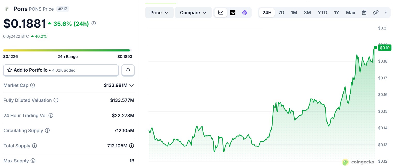Click the 24 Hour Trading Vol info icon
The image size is (393, 166).
[x=51, y=115]
